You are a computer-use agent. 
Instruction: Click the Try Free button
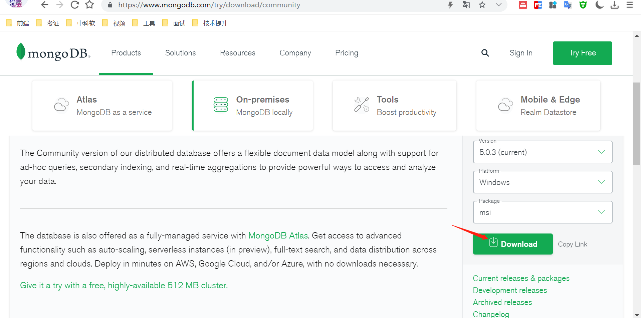point(582,53)
